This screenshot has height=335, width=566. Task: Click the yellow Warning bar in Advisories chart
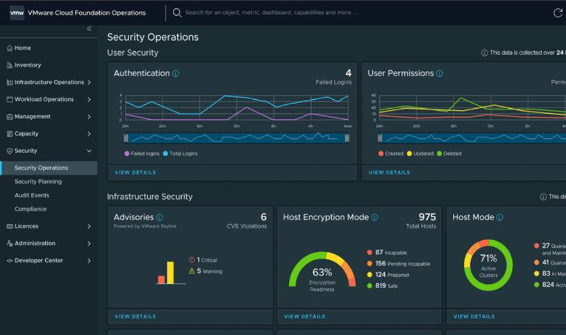click(x=171, y=273)
